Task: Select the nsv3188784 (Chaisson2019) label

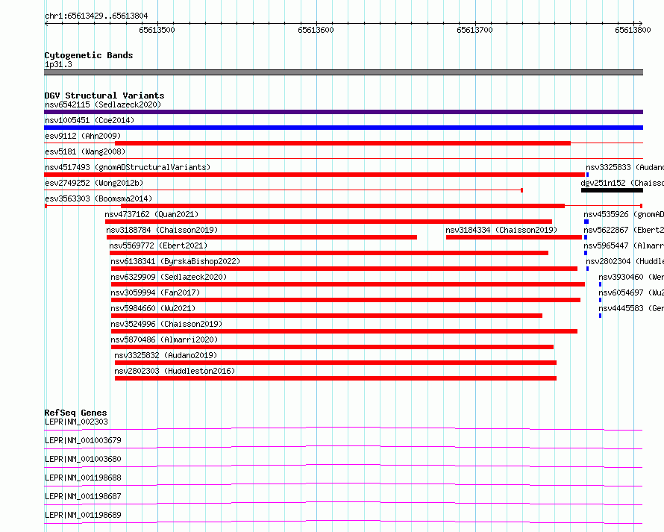Action: (x=162, y=230)
